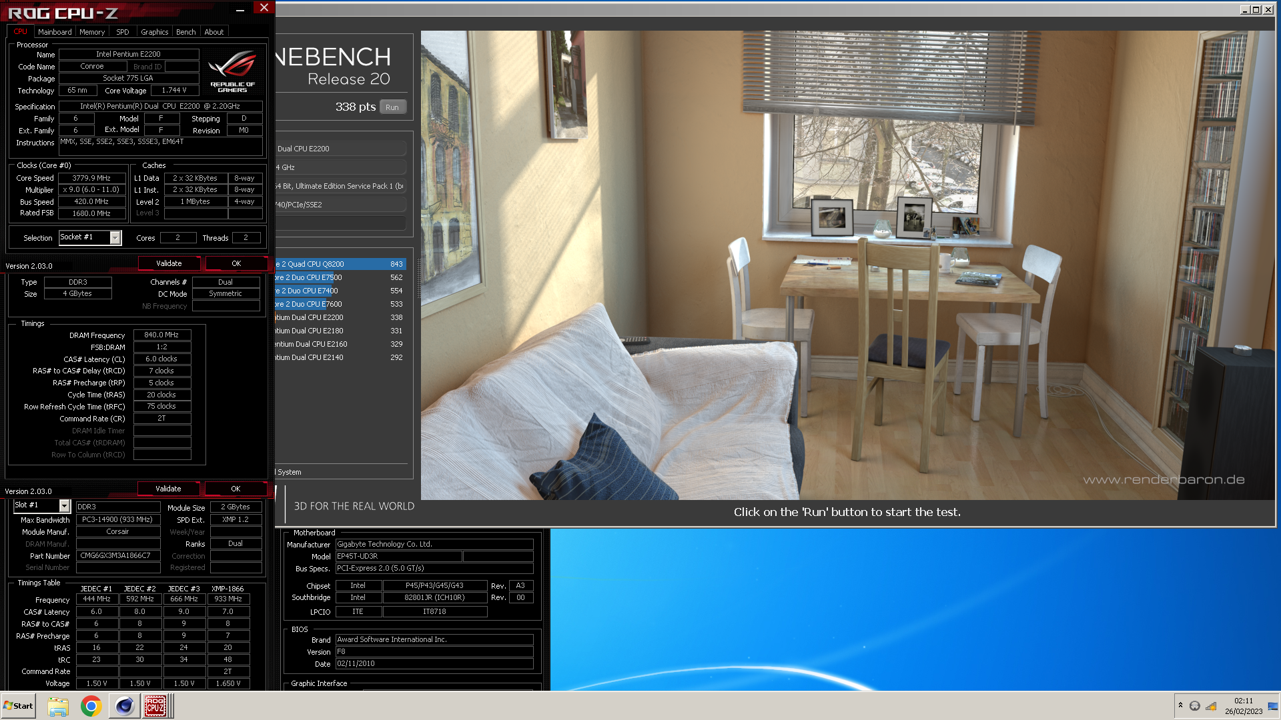Image resolution: width=1281 pixels, height=720 pixels.
Task: Click the part number CMG6GX3M3A1866C7 field
Action: (118, 555)
